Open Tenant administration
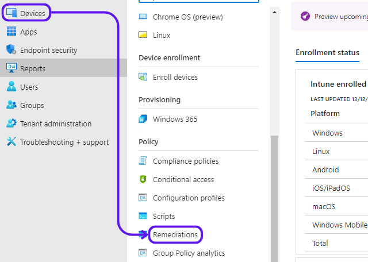 [56, 124]
